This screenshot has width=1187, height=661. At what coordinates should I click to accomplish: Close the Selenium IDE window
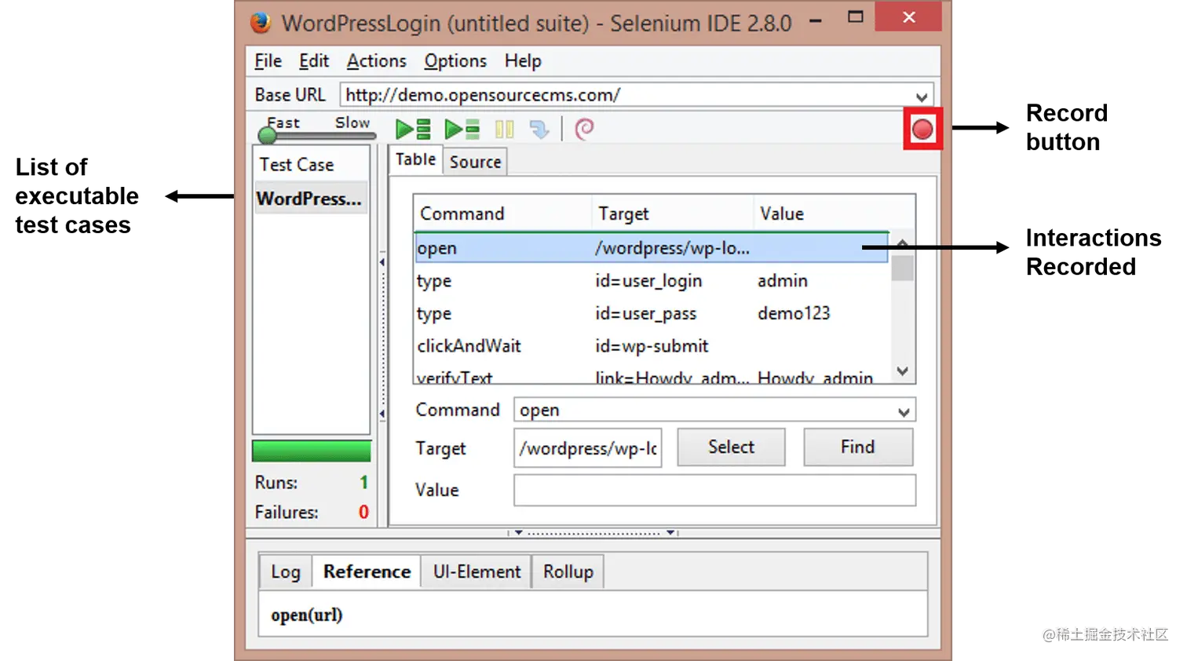[x=908, y=16]
